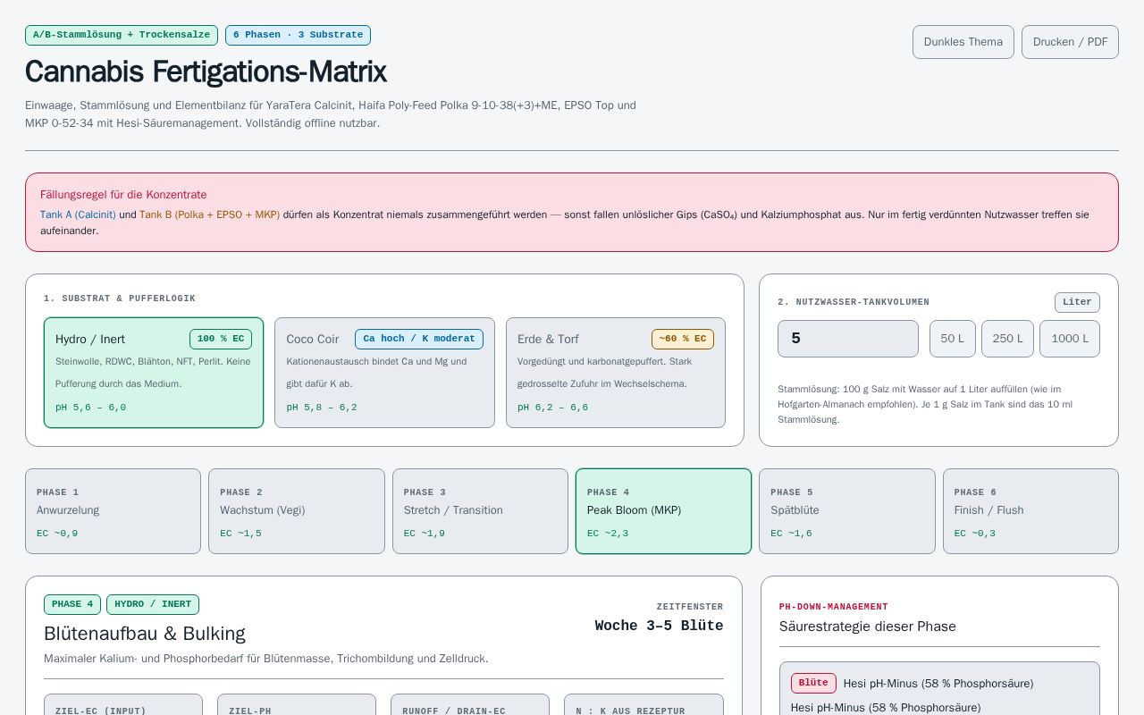1144x715 pixels.
Task: Click the 'HYDRO / INERT' badge
Action: point(153,604)
